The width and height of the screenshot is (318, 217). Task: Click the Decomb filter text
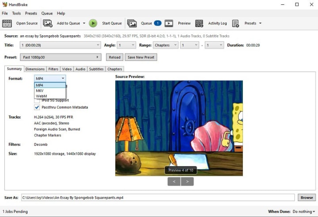[41, 145]
